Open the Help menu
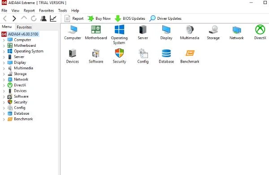This screenshot has width=269, height=175. coord(75,11)
